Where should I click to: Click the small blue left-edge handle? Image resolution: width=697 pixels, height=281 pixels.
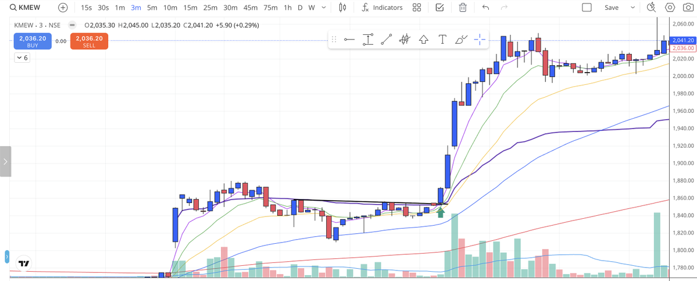(6, 257)
